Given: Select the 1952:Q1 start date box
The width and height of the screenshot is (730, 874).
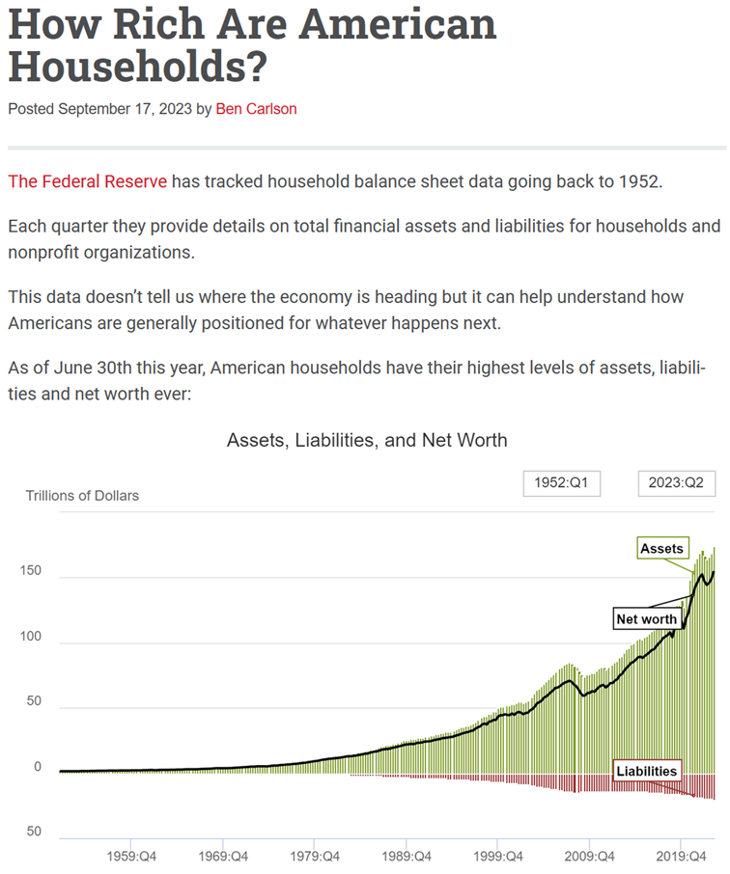Looking at the screenshot, I should pos(561,483).
